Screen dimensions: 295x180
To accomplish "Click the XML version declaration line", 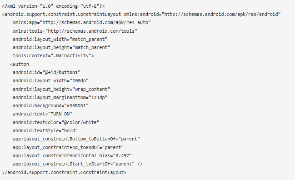I will (x=54, y=6).
